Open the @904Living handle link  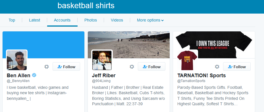[101, 81]
